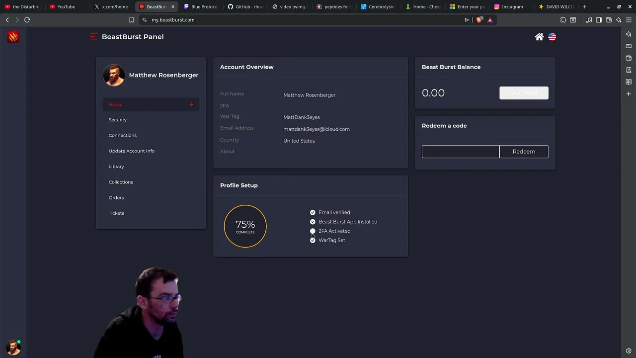
Task: Click the balance value 0.00
Action: pos(433,93)
